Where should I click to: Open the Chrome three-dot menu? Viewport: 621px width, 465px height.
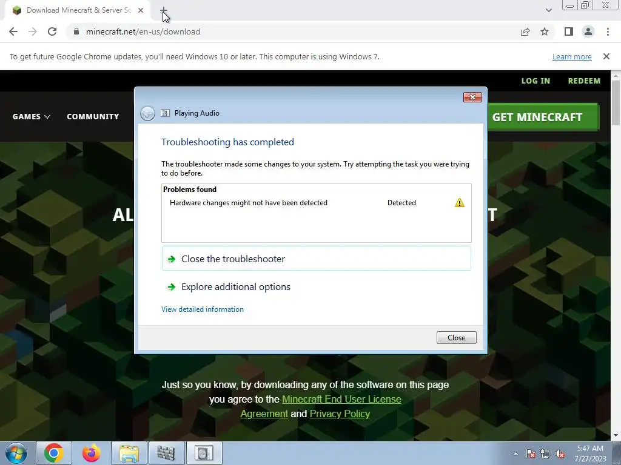[608, 31]
